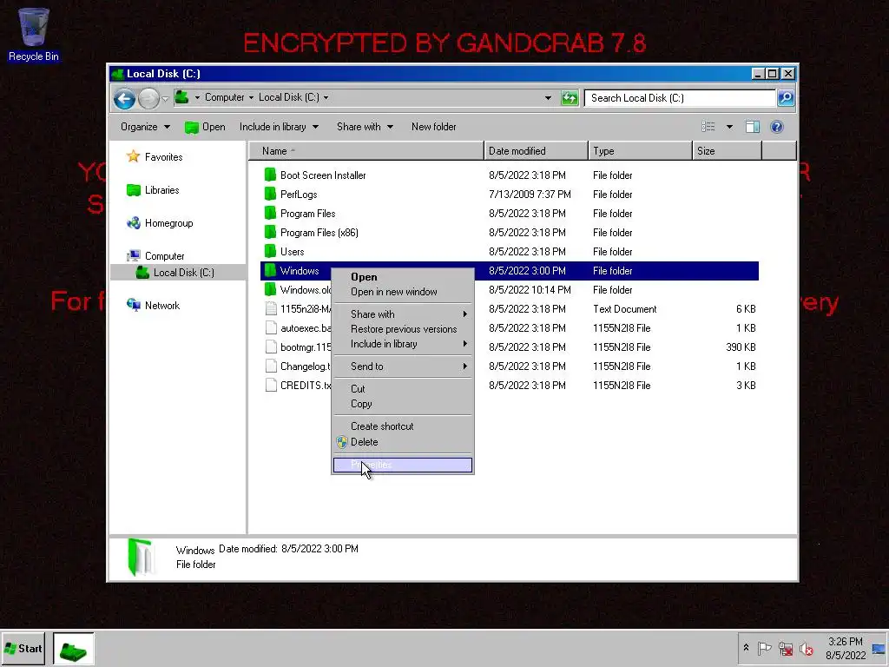889x667 pixels.
Task: Open the Recycle Bin desktop icon
Action: (x=34, y=34)
